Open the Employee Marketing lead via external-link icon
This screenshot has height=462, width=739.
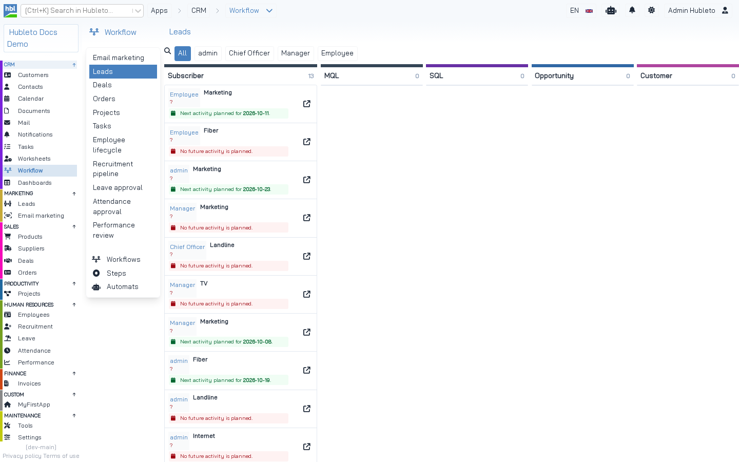point(307,104)
